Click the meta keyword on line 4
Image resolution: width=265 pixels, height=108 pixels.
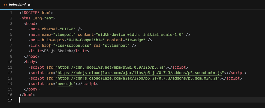[35, 29]
